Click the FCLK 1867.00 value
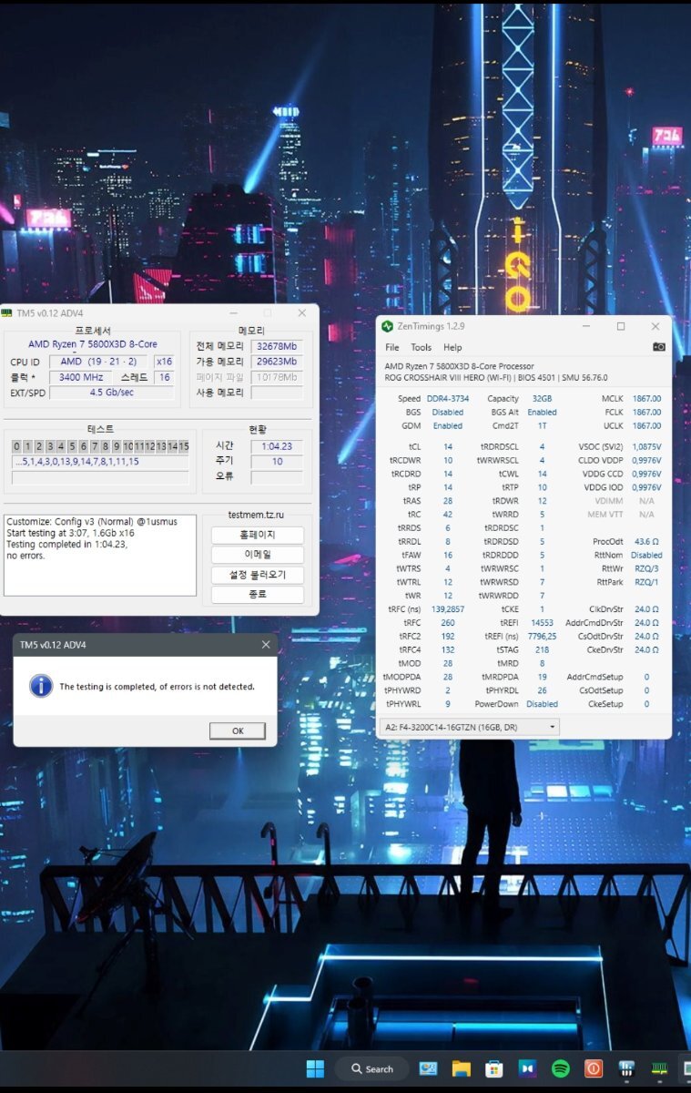Image resolution: width=691 pixels, height=1093 pixels. (646, 413)
